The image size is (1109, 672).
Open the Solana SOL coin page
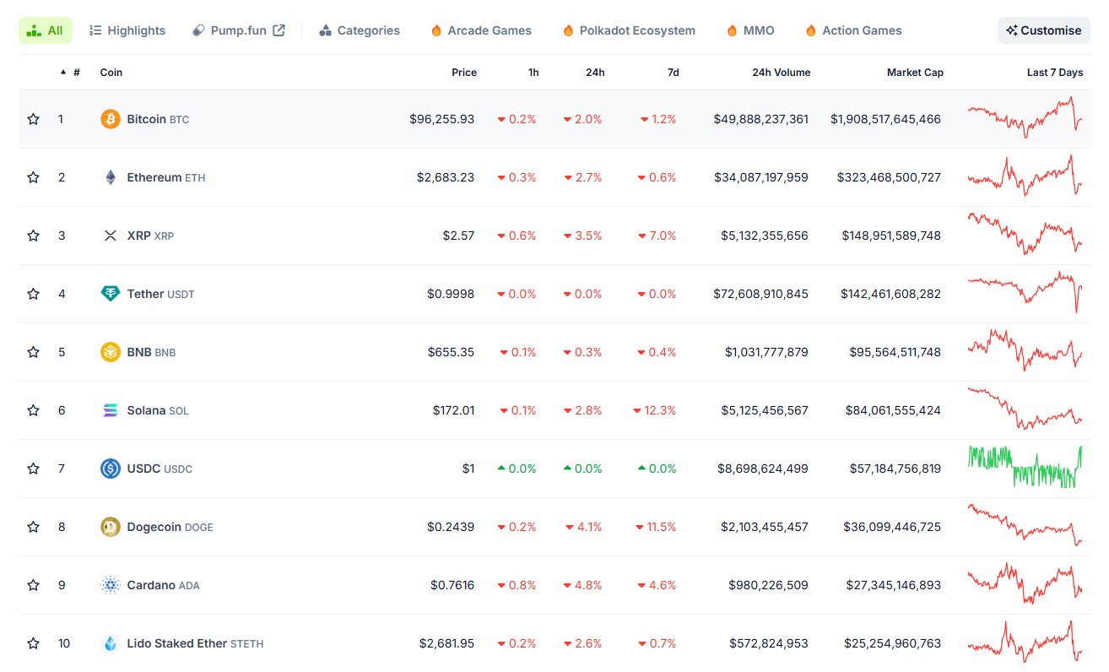[158, 410]
